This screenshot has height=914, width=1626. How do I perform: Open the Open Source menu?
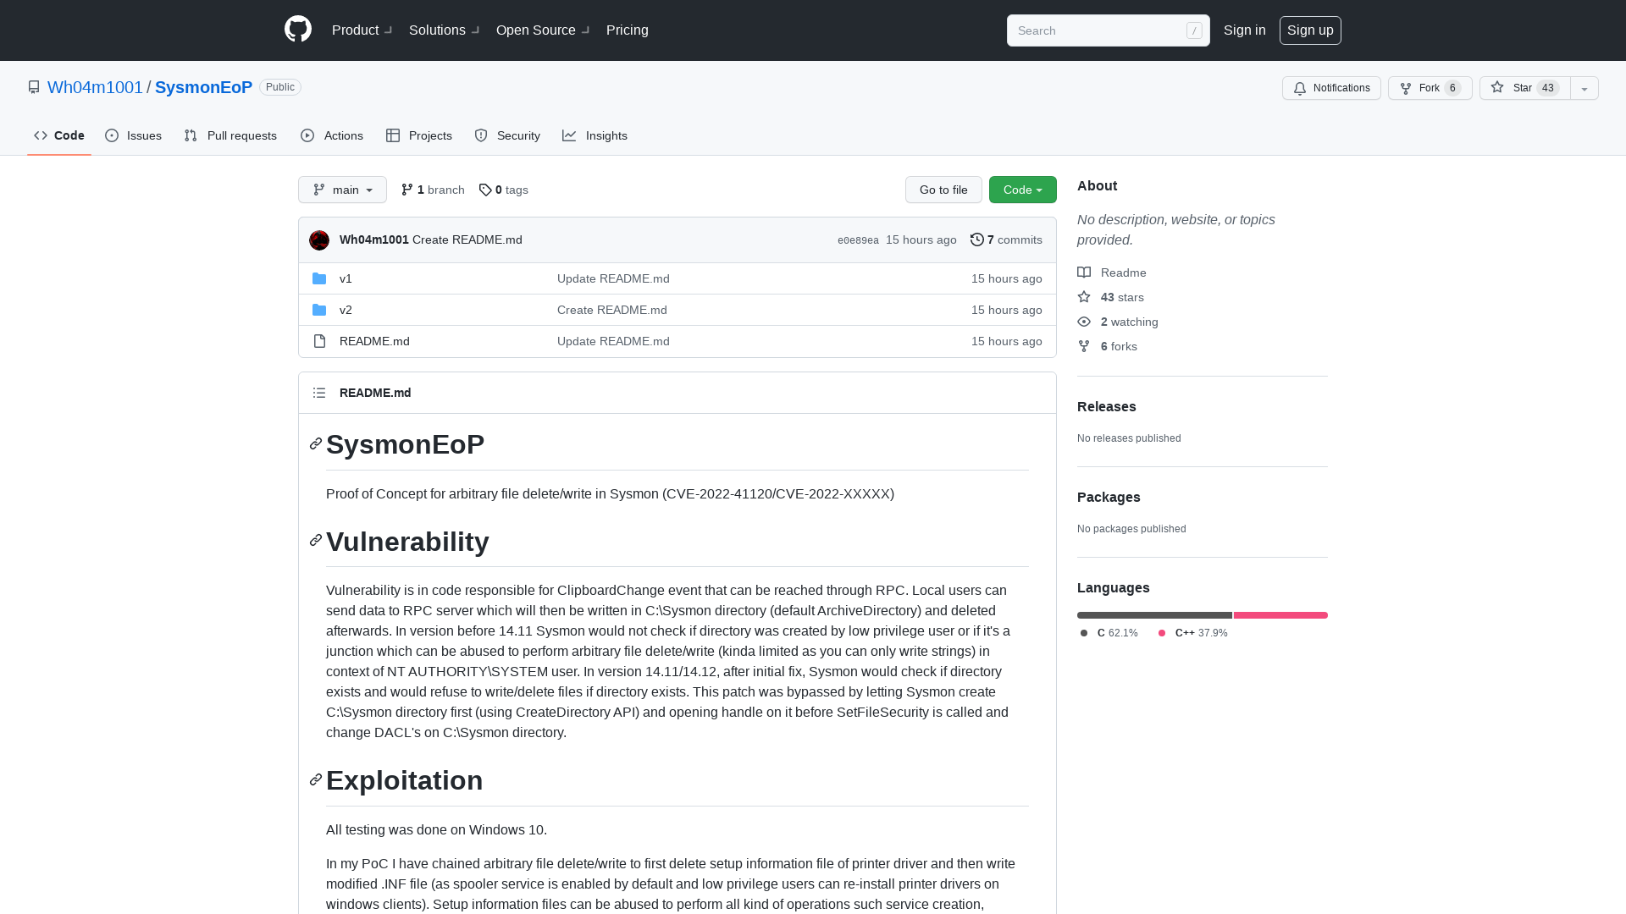pyautogui.click(x=535, y=30)
